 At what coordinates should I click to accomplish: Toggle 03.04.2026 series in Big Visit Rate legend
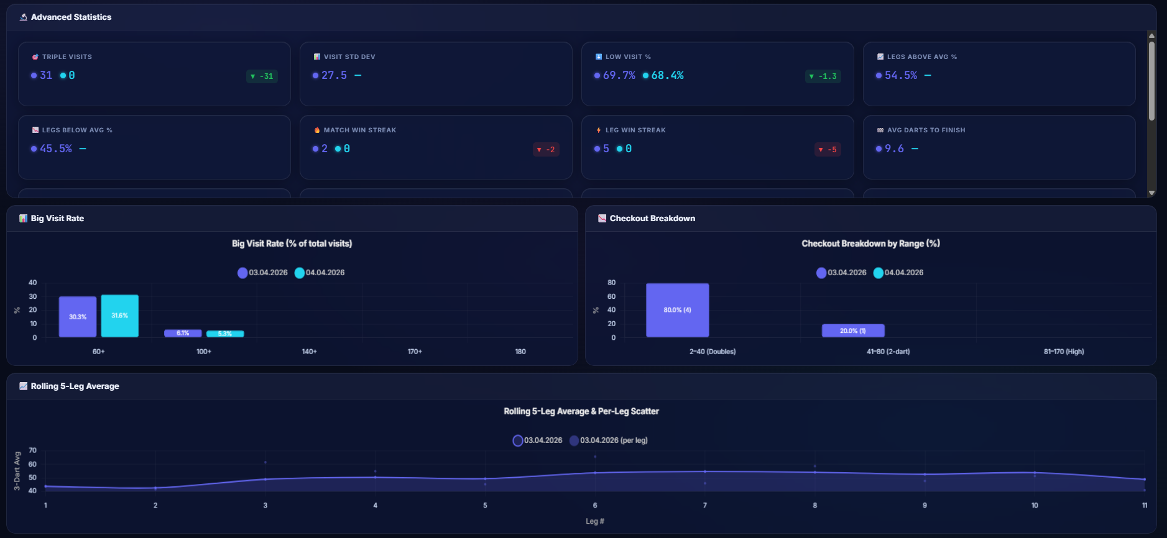[x=262, y=273]
